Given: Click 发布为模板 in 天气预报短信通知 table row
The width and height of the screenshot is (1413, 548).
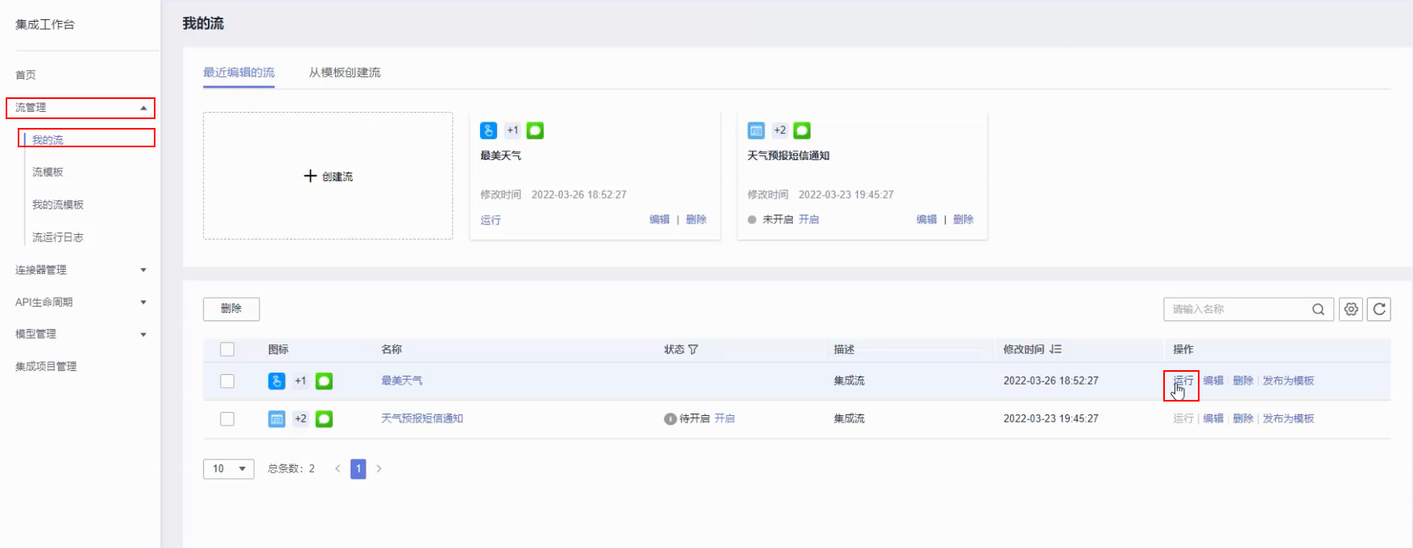Looking at the screenshot, I should [x=1288, y=418].
